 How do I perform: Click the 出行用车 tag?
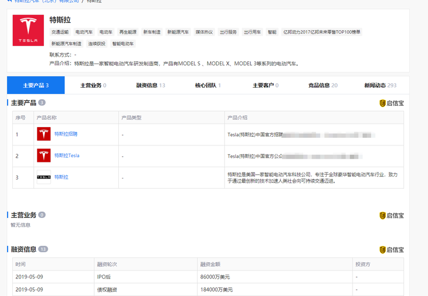click(253, 32)
